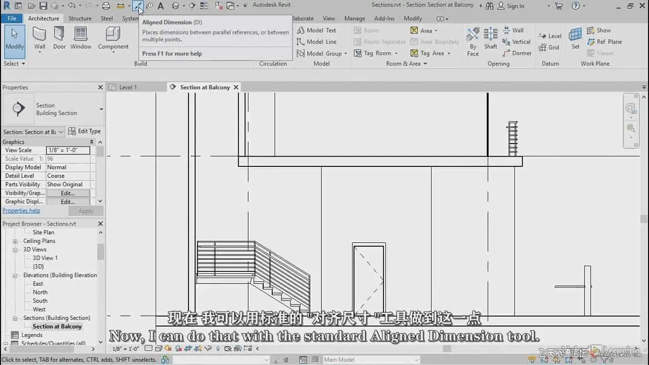The height and width of the screenshot is (365, 649).
Task: Click the Edit Type button
Action: [85, 131]
